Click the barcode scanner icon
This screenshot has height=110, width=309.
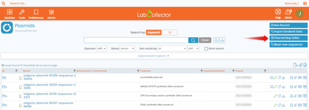(x=305, y=3)
